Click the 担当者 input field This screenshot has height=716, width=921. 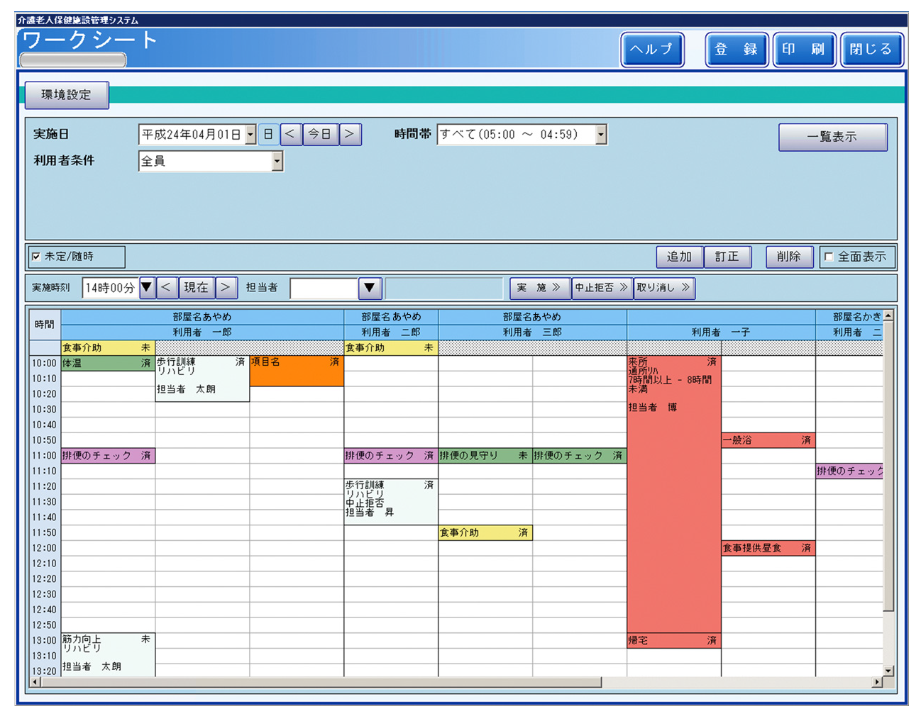pos(324,289)
